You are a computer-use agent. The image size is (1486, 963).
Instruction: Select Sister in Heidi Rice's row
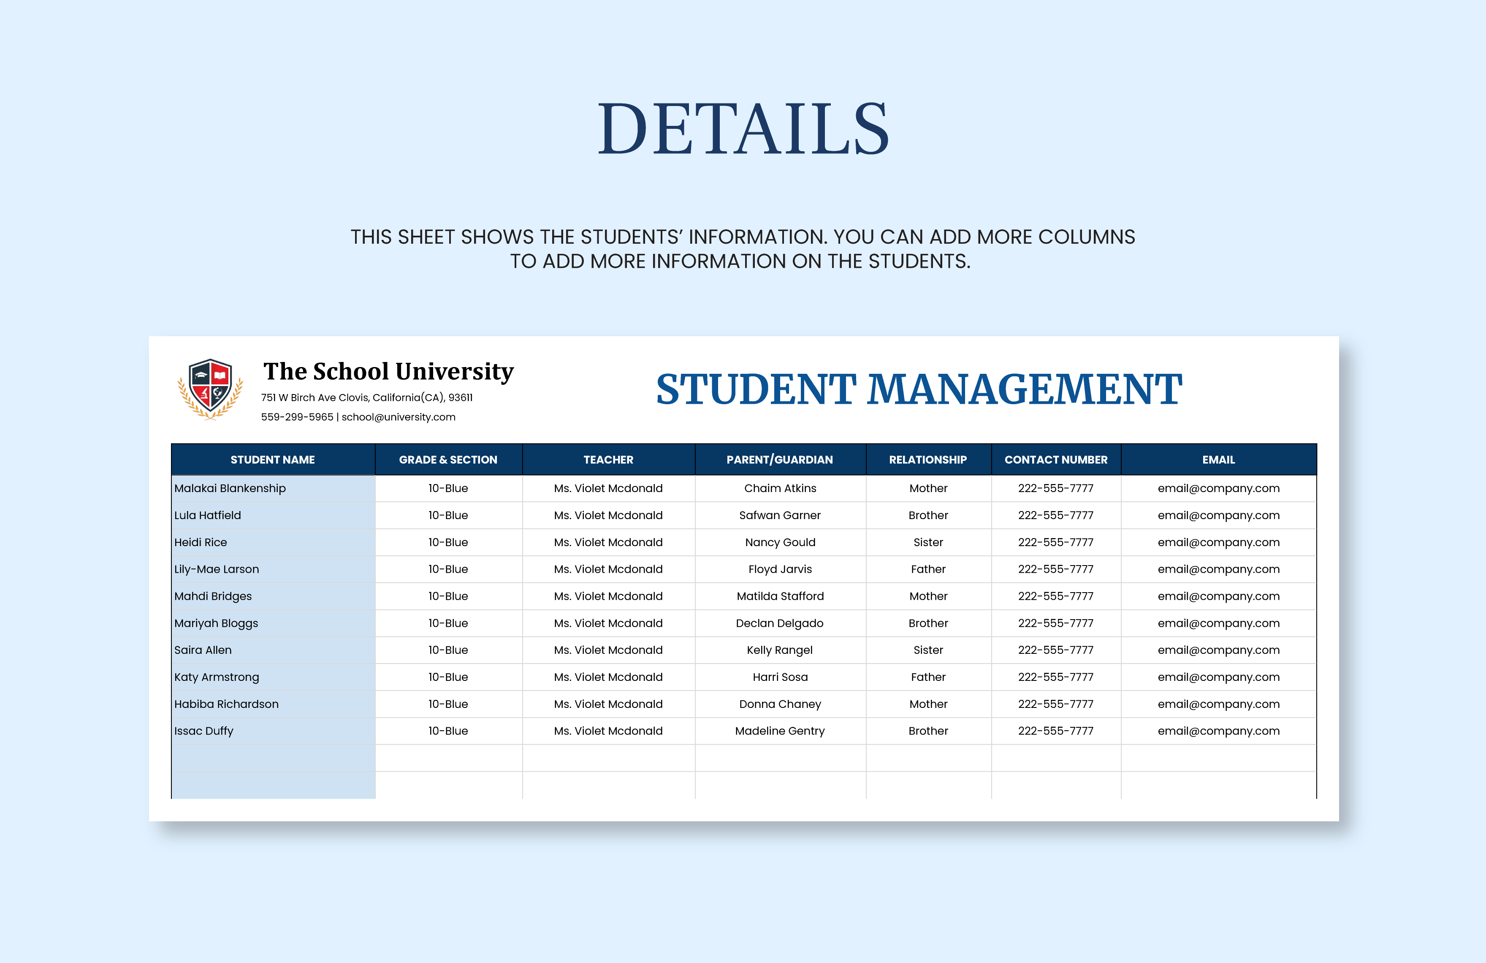[x=928, y=542]
